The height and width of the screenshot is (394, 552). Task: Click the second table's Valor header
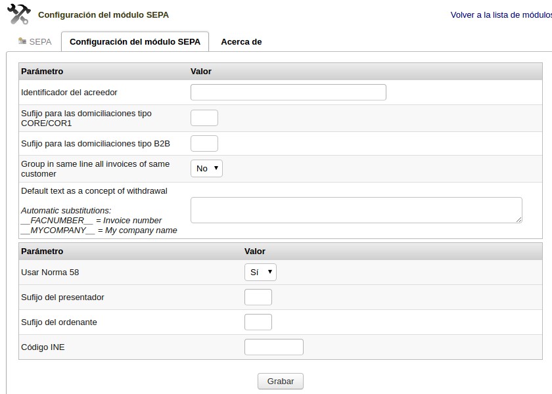point(255,252)
